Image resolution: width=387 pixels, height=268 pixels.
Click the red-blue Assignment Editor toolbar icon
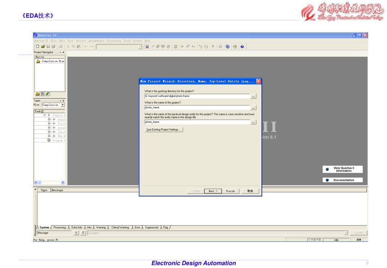147,47
